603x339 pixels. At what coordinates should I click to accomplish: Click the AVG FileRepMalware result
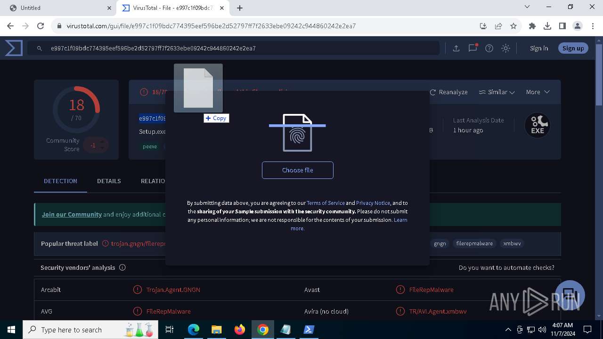coord(168,311)
